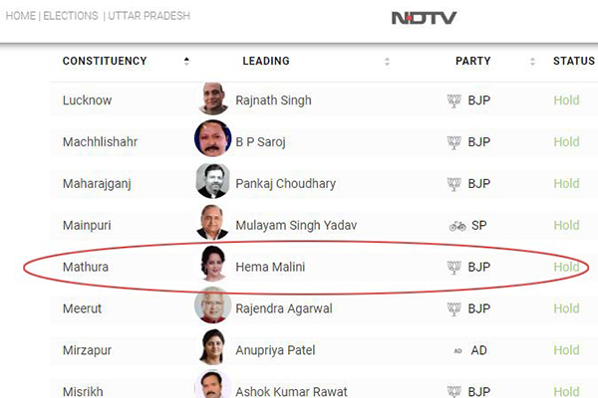Image resolution: width=598 pixels, height=398 pixels.
Task: Go to HOME breadcrumb
Action: tap(21, 16)
